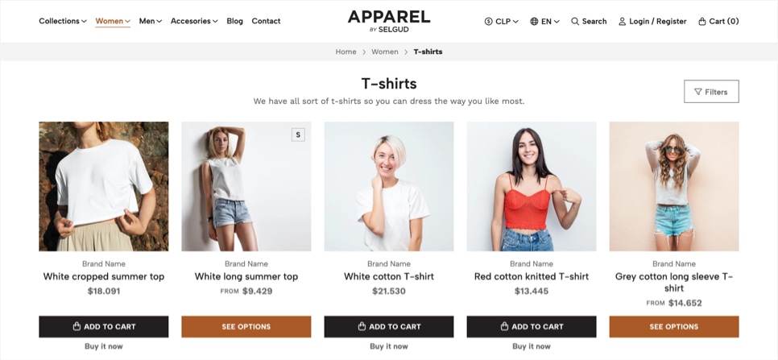Click the S size badge on White long summer top
778x360 pixels.
pos(298,134)
